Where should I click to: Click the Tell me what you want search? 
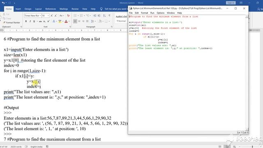point(113,9)
